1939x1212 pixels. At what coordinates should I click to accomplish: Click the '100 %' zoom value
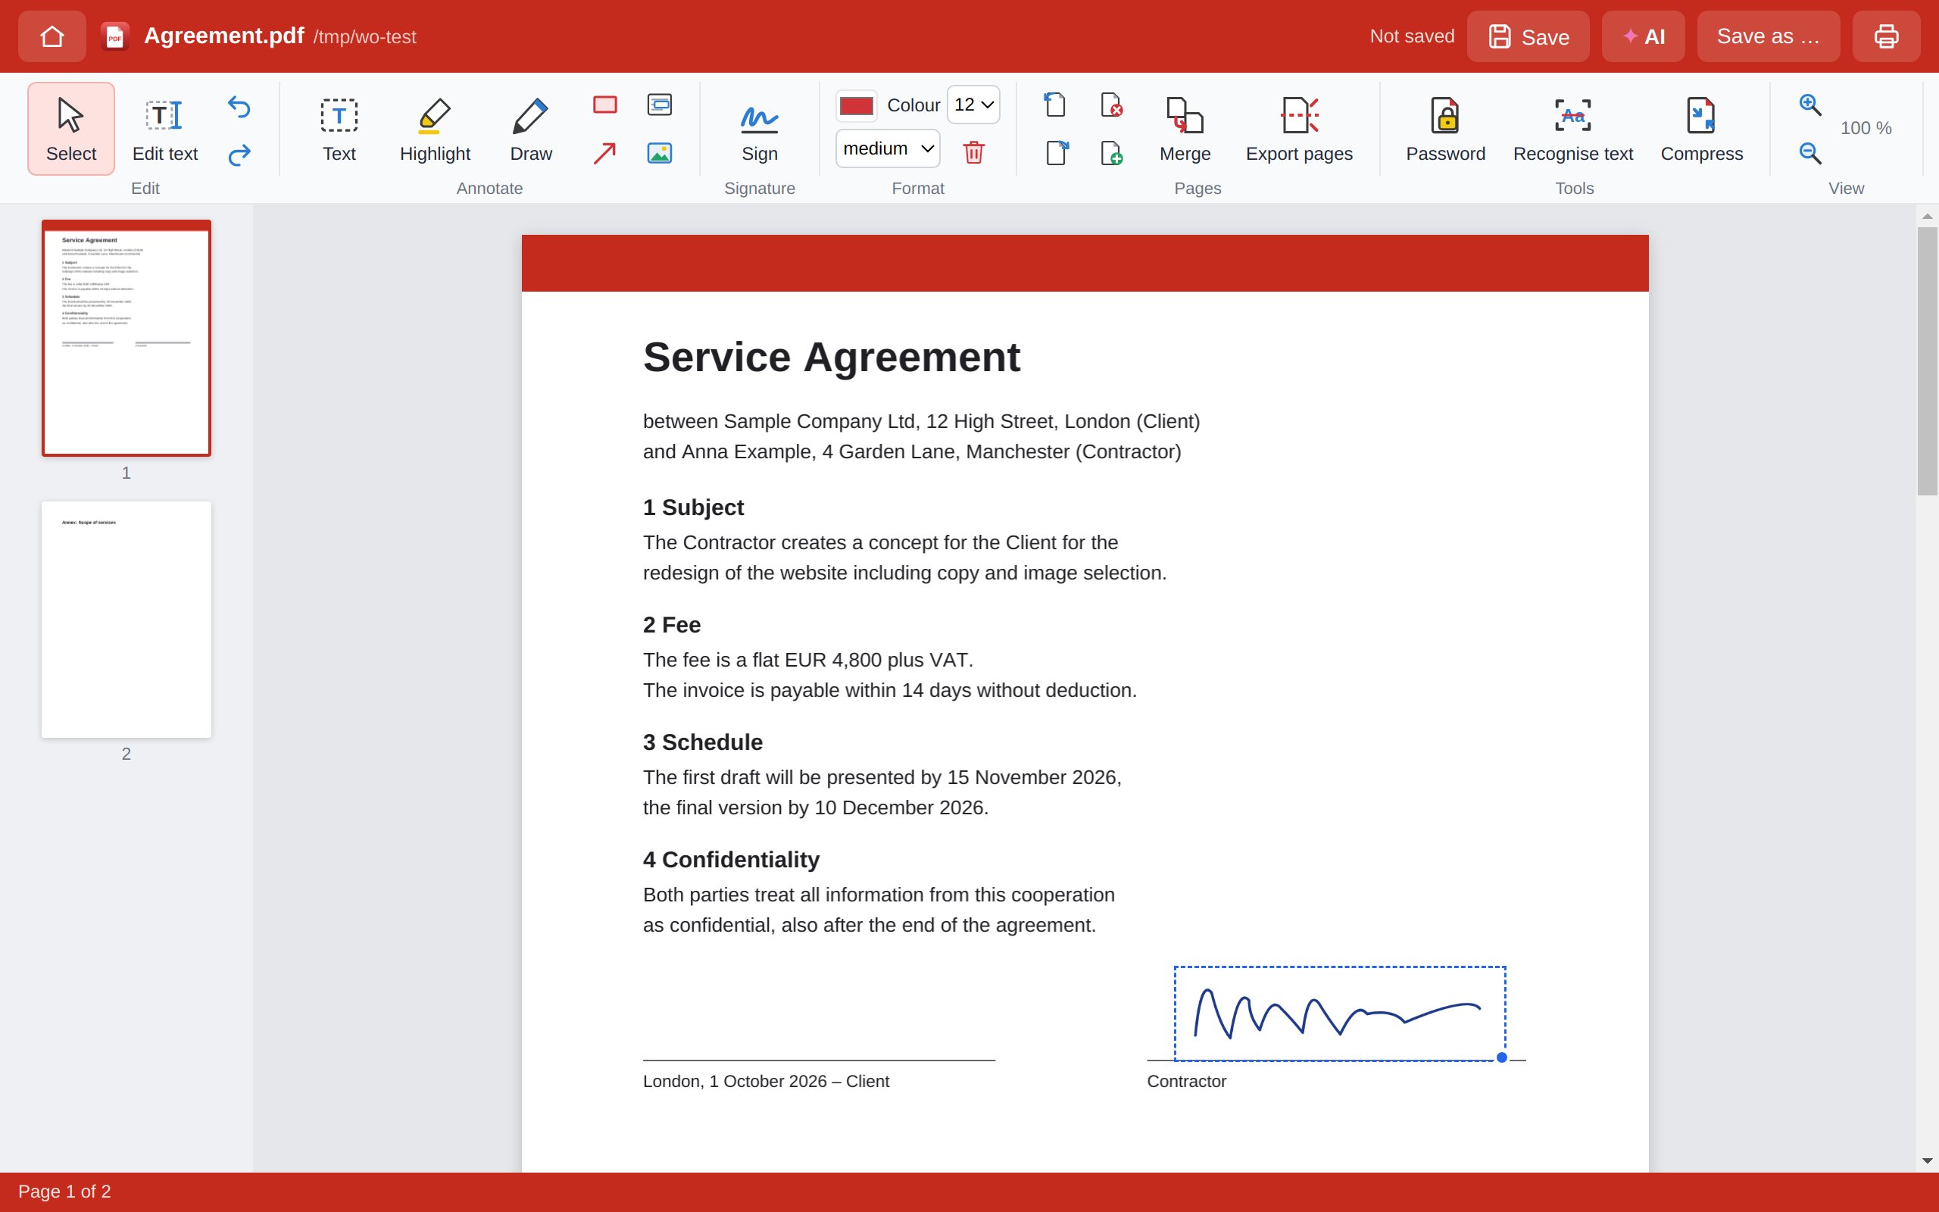pos(1866,128)
